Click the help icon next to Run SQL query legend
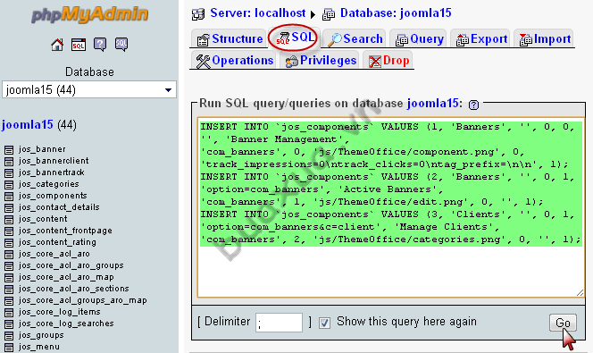The width and height of the screenshot is (593, 353). 473,105
